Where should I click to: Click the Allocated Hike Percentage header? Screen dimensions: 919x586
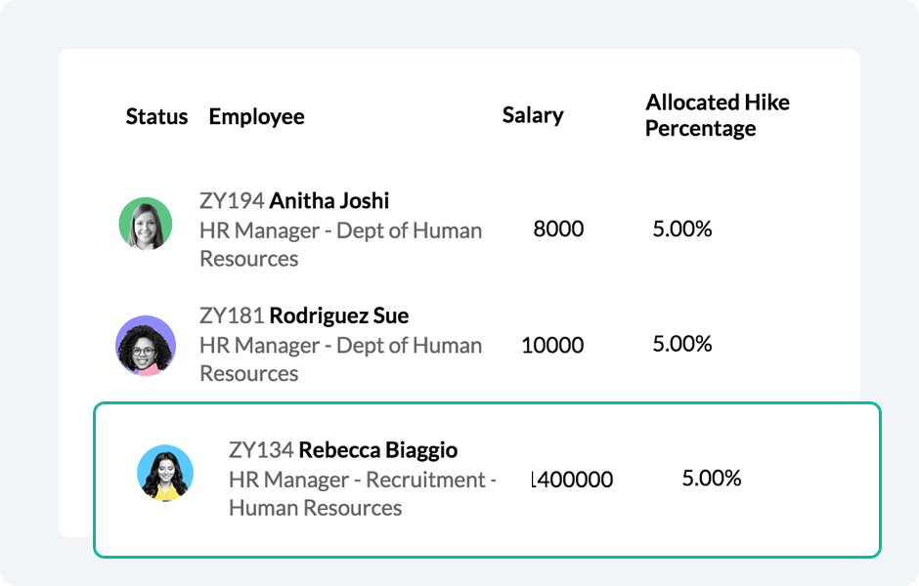click(x=717, y=115)
